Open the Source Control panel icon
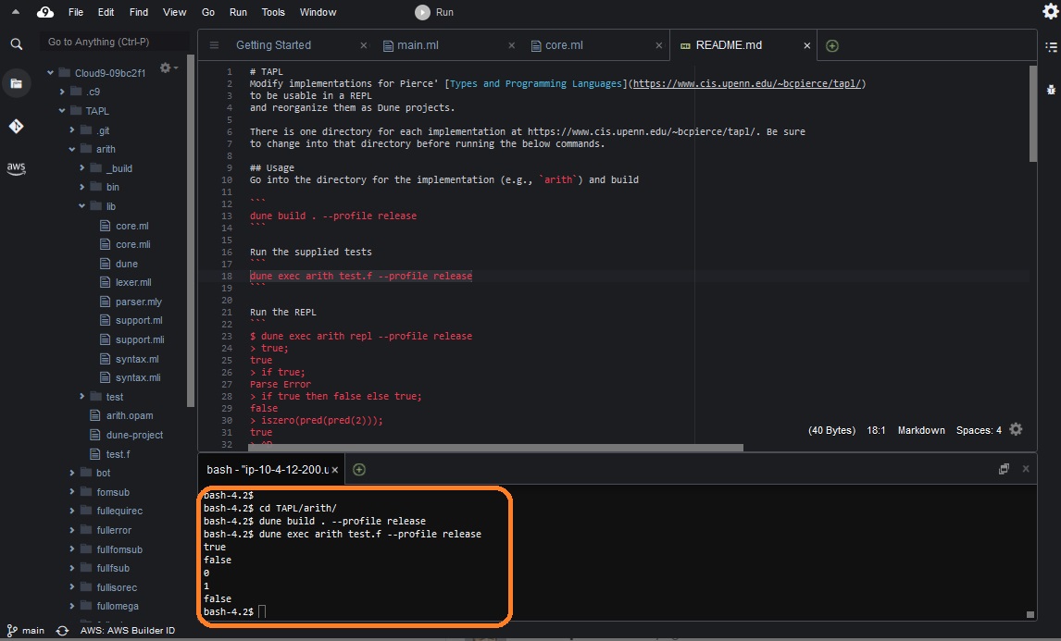This screenshot has width=1061, height=641. pos(17,127)
